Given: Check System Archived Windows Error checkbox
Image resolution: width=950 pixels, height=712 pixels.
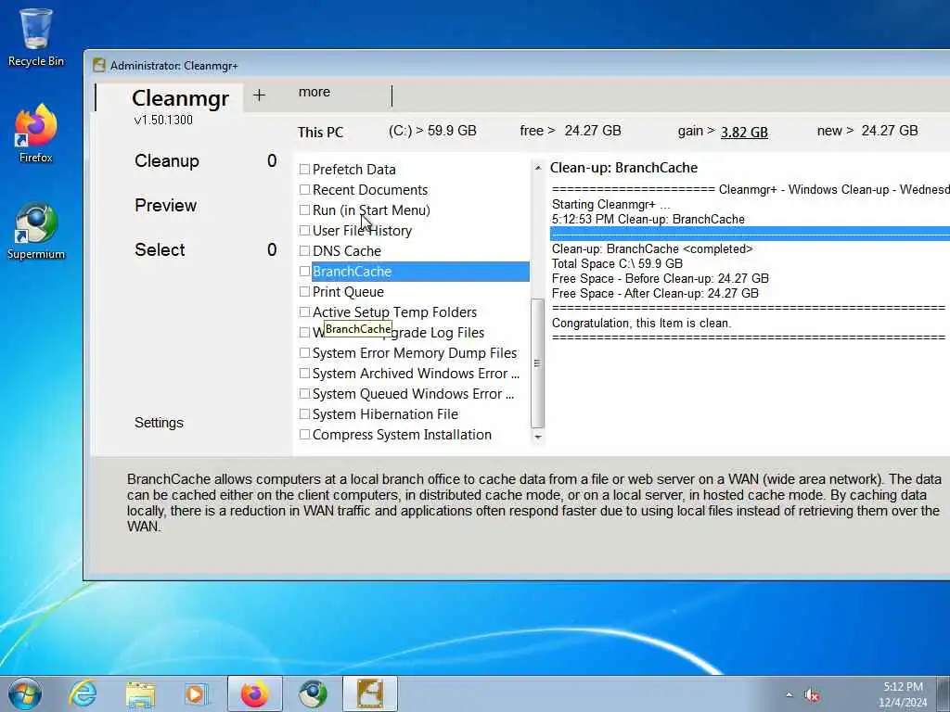Looking at the screenshot, I should coord(304,374).
